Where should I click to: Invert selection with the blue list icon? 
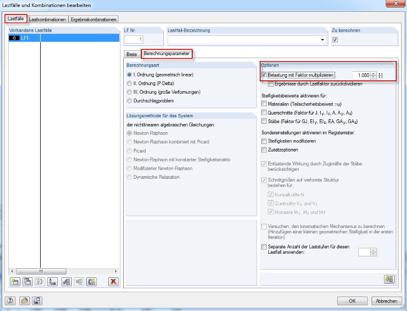click(92, 282)
